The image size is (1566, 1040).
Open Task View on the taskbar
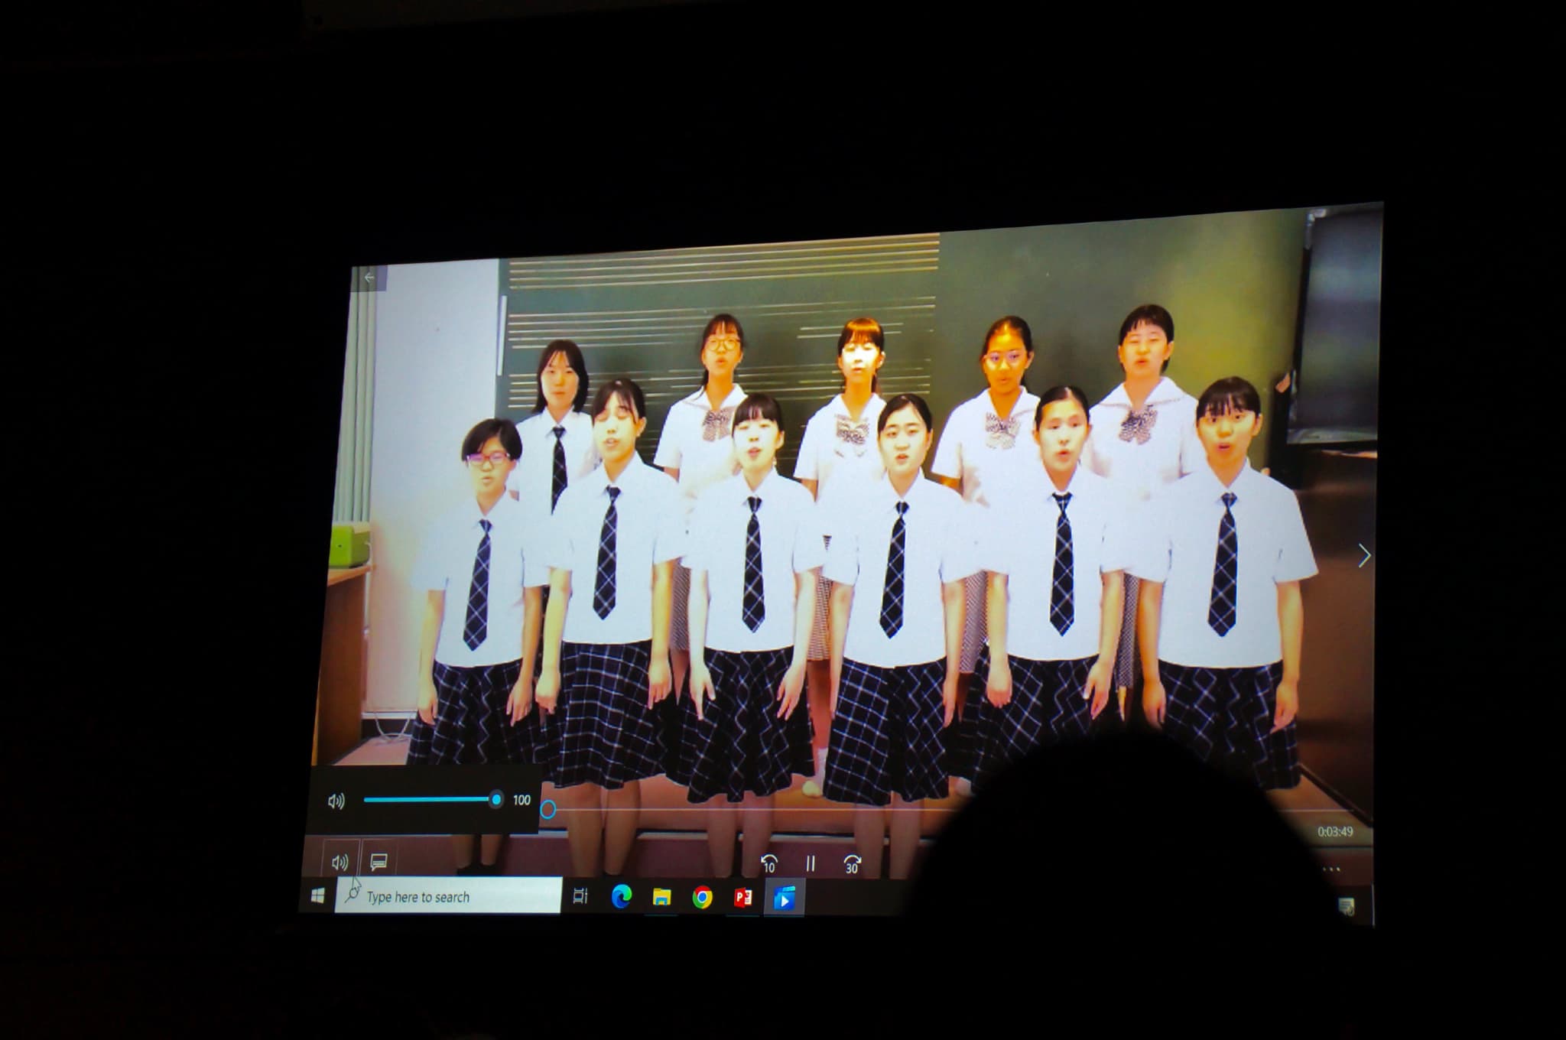(x=580, y=895)
